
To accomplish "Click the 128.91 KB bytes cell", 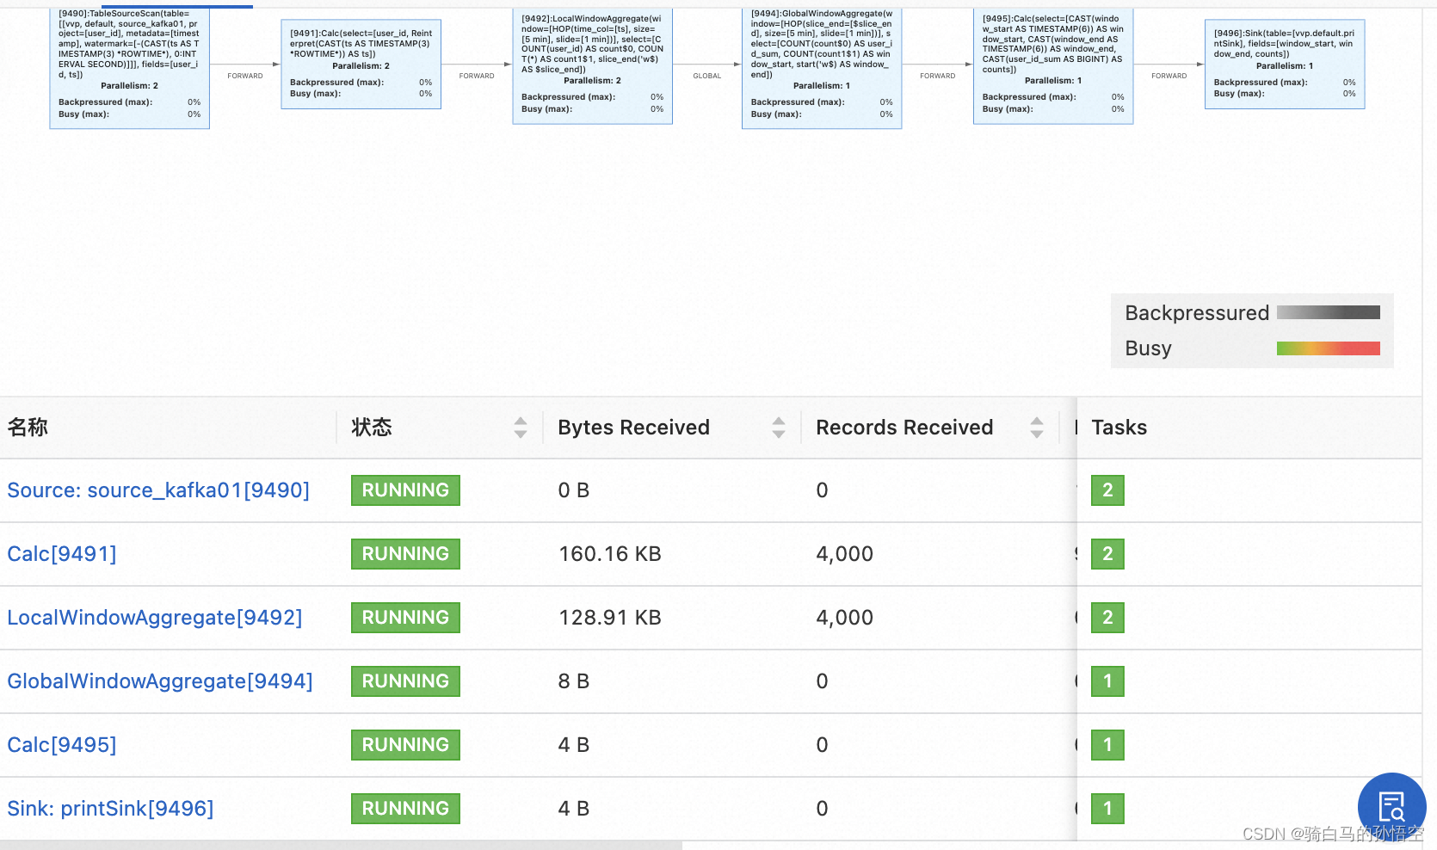I will 610,618.
